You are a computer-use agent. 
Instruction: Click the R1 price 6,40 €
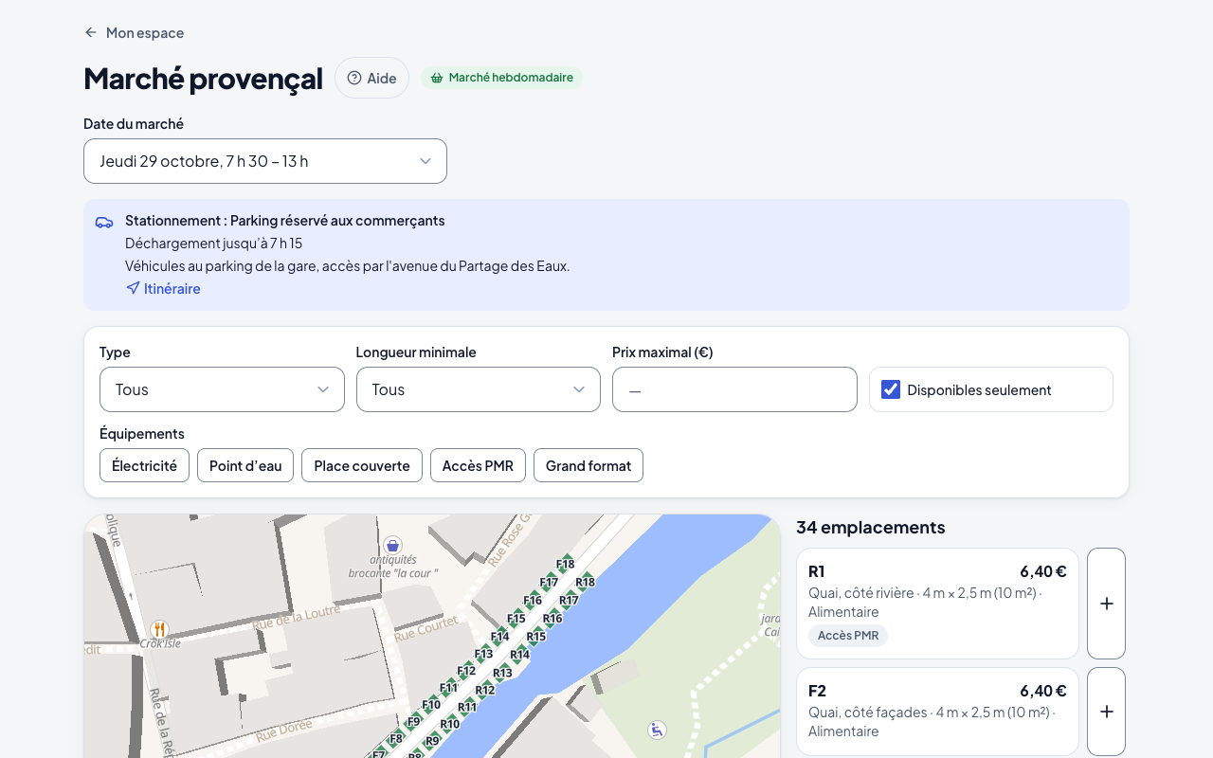tap(1043, 571)
